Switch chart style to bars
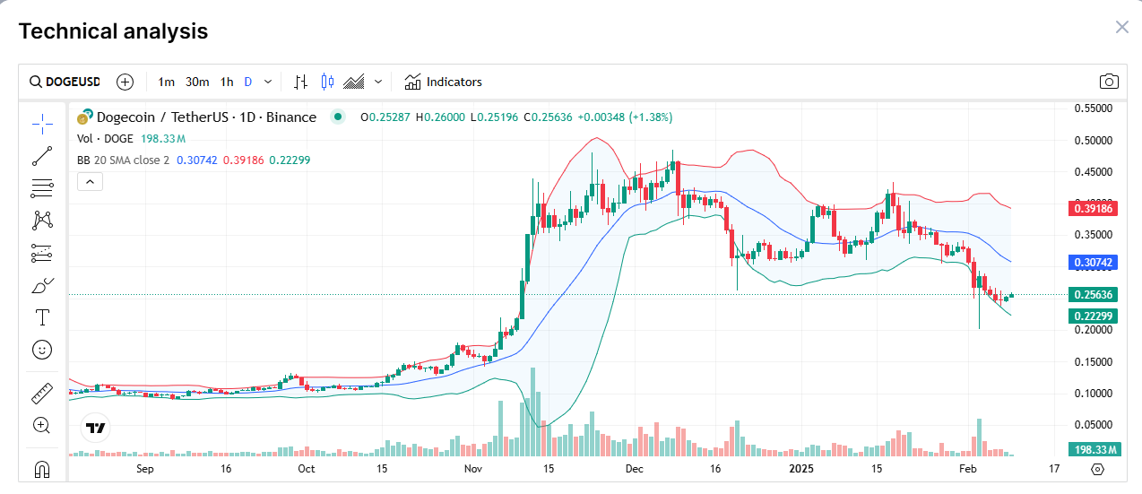This screenshot has width=1142, height=494. 300,82
